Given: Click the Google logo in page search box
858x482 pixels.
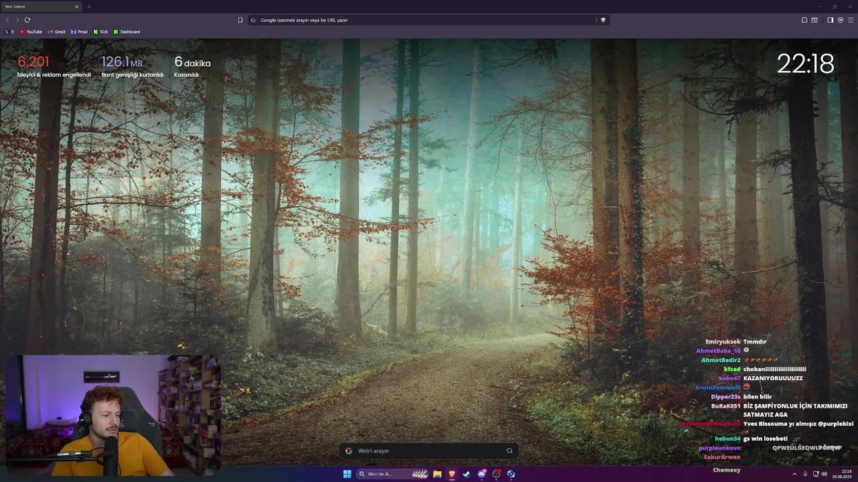Looking at the screenshot, I should (349, 451).
